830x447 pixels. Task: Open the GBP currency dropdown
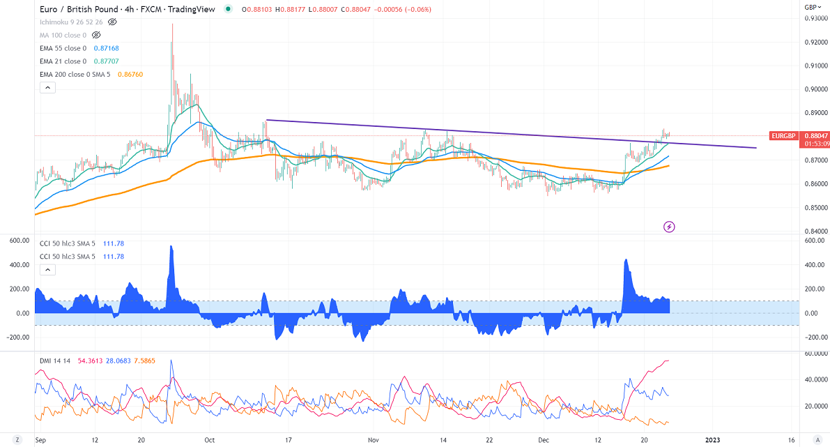813,7
